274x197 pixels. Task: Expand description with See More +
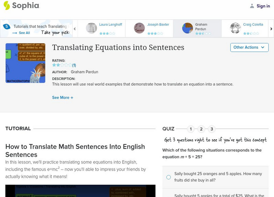click(x=63, y=97)
